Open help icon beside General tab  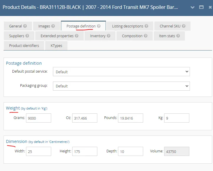pos(25,26)
